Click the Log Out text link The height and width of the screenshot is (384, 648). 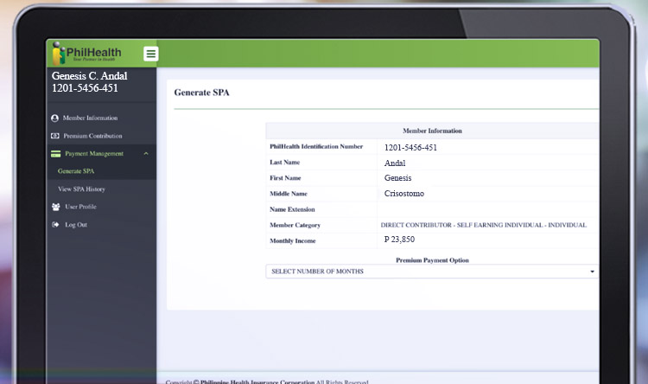(x=76, y=225)
